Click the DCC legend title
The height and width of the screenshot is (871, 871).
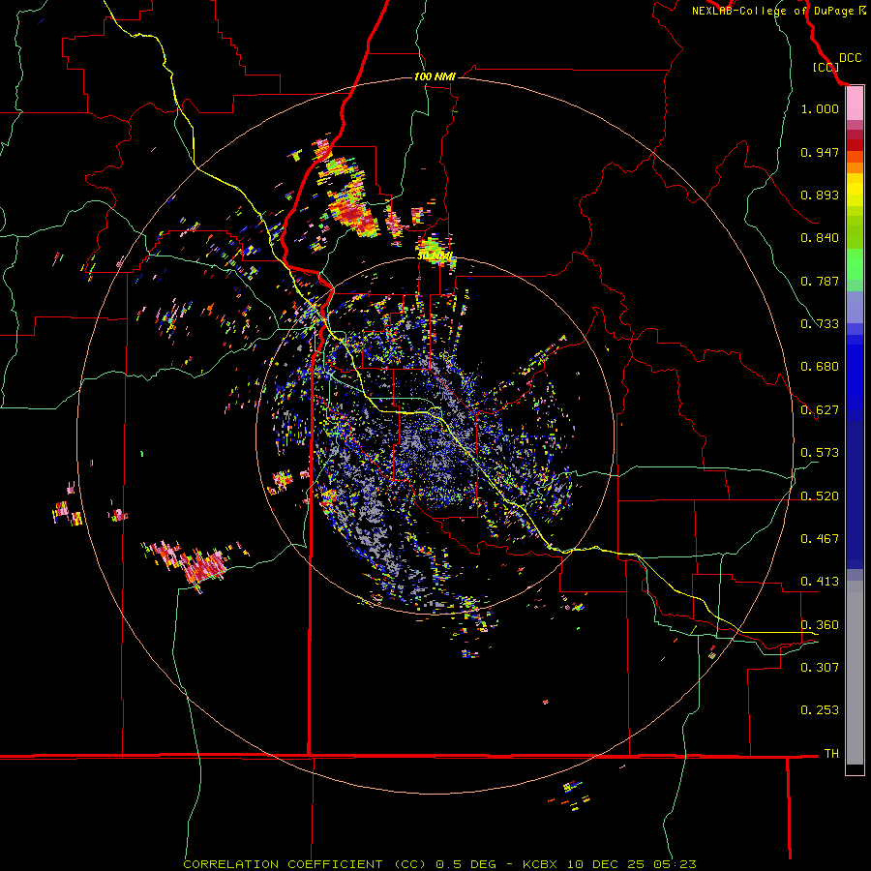click(x=851, y=58)
